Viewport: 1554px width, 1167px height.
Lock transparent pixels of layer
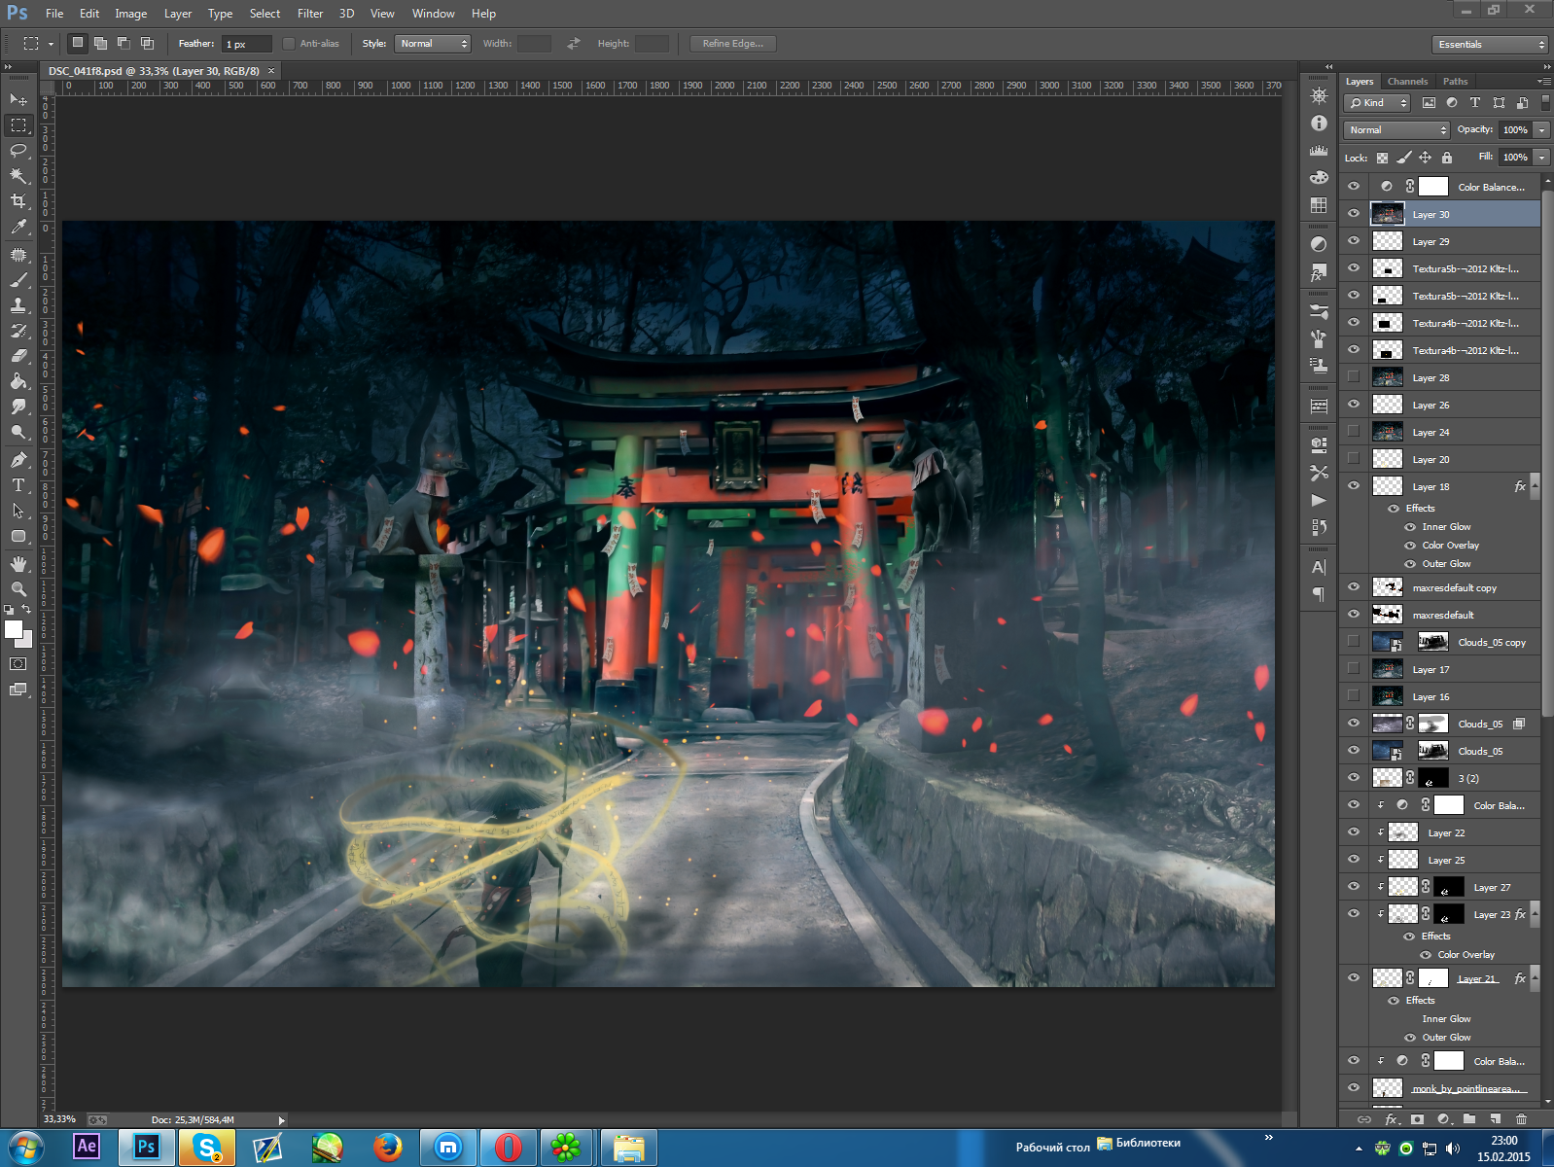click(x=1382, y=158)
